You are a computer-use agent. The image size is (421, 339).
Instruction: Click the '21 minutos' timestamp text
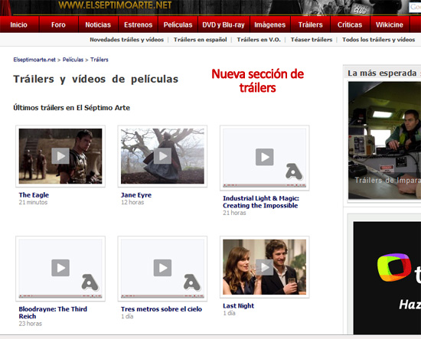point(33,202)
